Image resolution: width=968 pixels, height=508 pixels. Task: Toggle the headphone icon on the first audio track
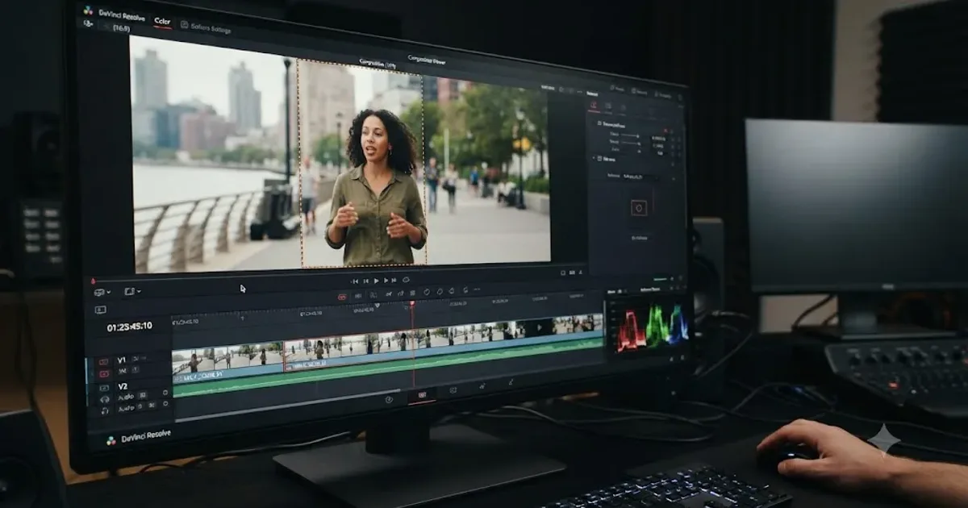click(x=104, y=399)
